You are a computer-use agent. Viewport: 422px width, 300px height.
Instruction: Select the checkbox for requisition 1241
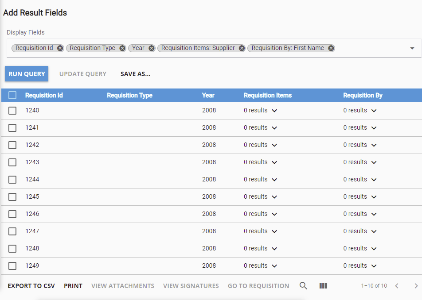(x=12, y=128)
